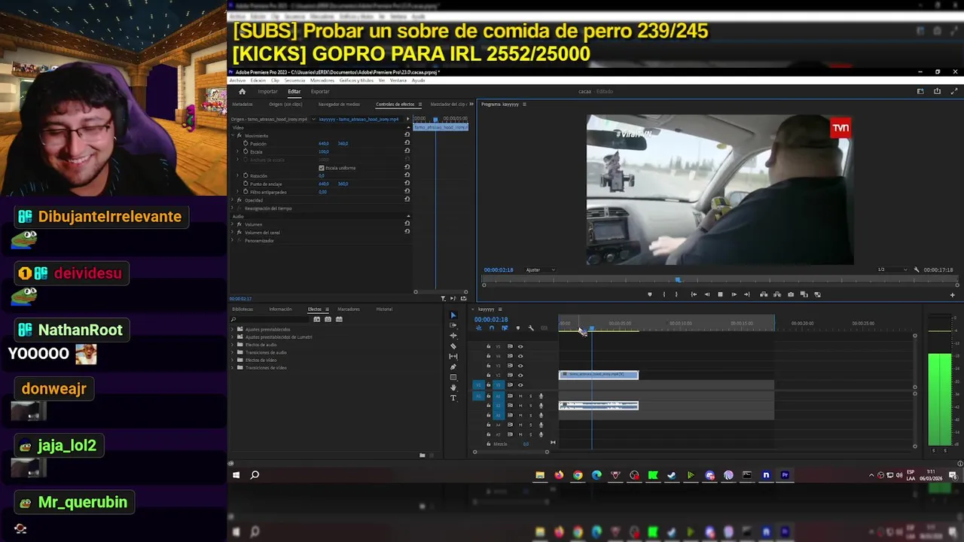Viewport: 964px width, 542px height.
Task: Toggle track lock for V3
Action: (488, 366)
